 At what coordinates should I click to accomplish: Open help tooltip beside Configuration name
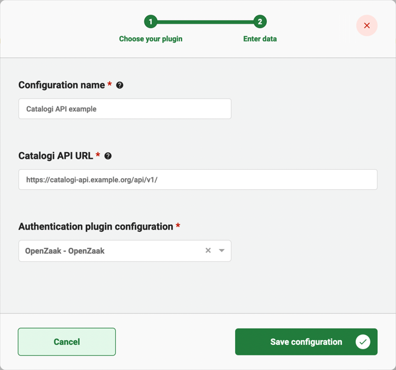click(120, 85)
